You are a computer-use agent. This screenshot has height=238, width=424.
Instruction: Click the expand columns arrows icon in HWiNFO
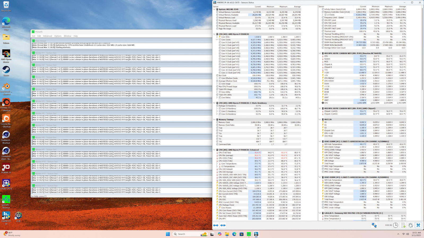pyautogui.click(x=216, y=225)
